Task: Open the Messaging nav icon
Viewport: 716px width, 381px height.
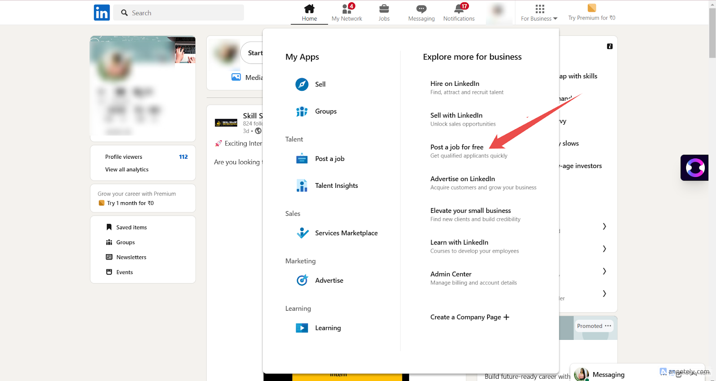Action: coord(422,8)
